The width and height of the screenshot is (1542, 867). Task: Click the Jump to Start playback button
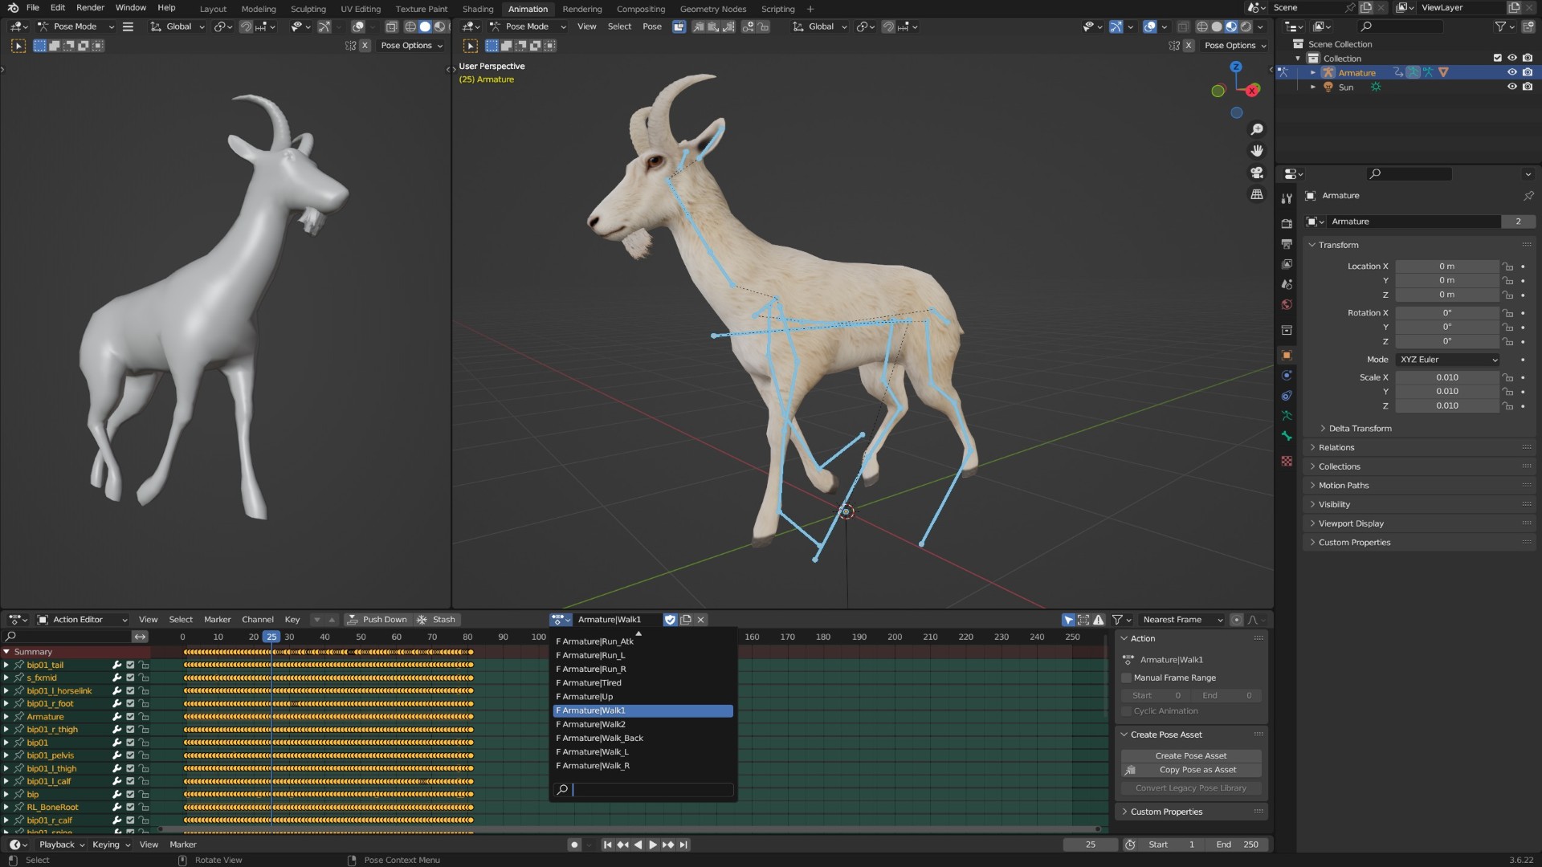(x=607, y=845)
